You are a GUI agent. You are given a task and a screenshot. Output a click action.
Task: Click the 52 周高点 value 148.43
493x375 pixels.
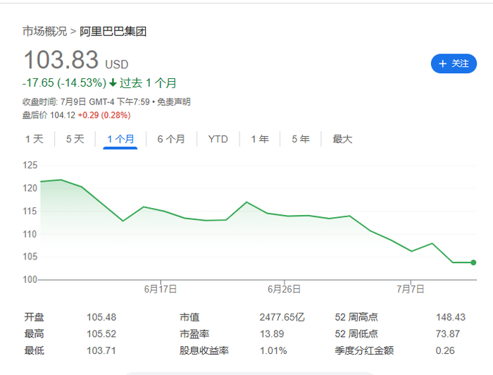coord(451,317)
